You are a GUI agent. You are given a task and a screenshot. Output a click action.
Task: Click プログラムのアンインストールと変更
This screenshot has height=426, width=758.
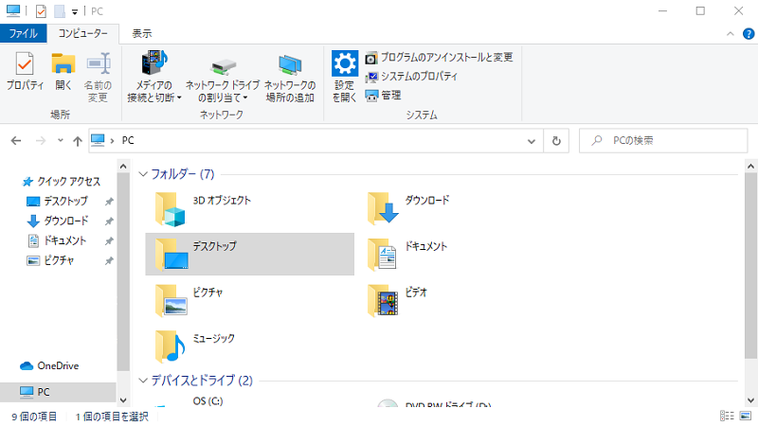tap(439, 58)
